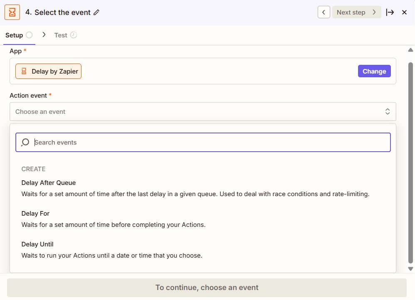The height and width of the screenshot is (300, 415).
Task: Click the Delay After Queue description text
Action: point(195,194)
